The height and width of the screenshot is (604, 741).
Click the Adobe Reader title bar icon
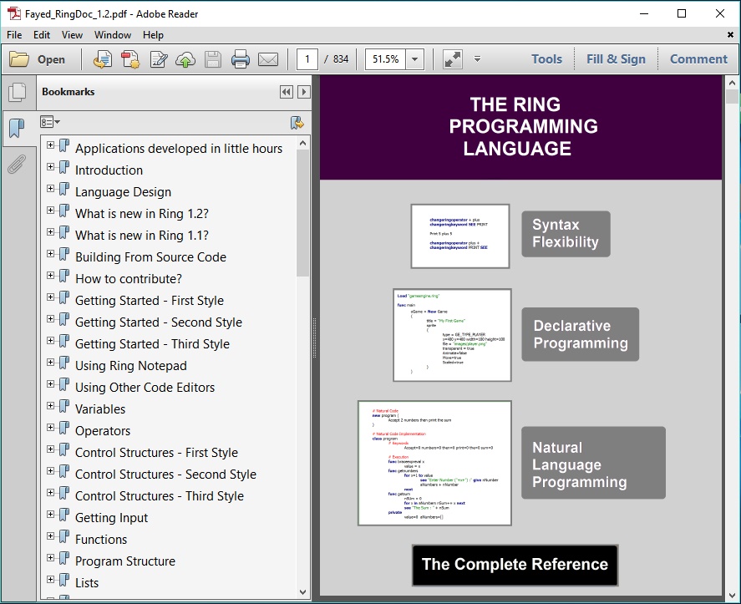[x=13, y=13]
